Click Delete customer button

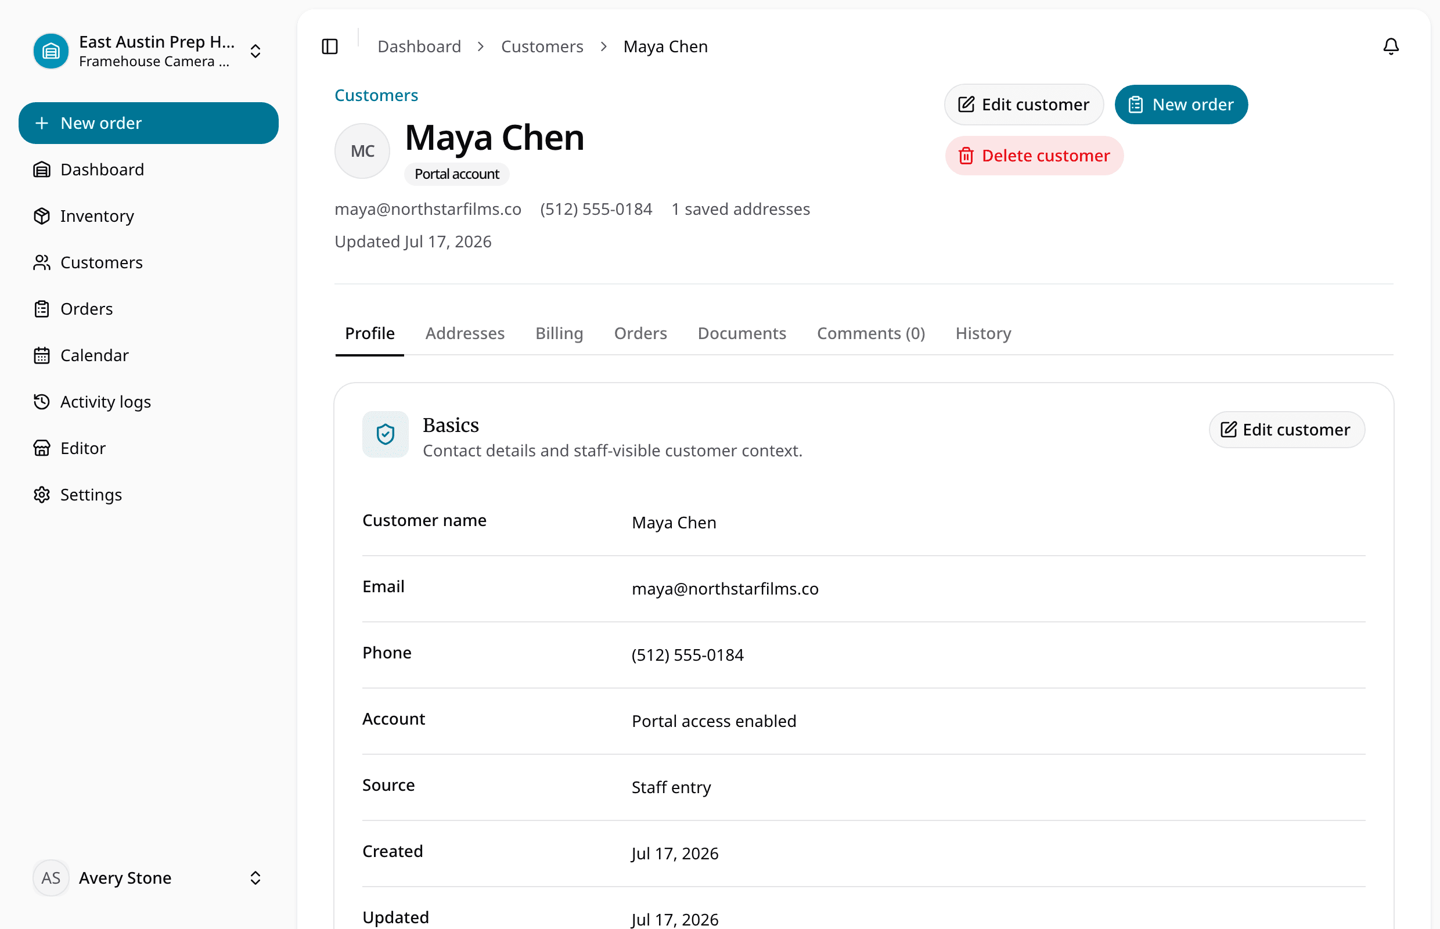click(1034, 156)
